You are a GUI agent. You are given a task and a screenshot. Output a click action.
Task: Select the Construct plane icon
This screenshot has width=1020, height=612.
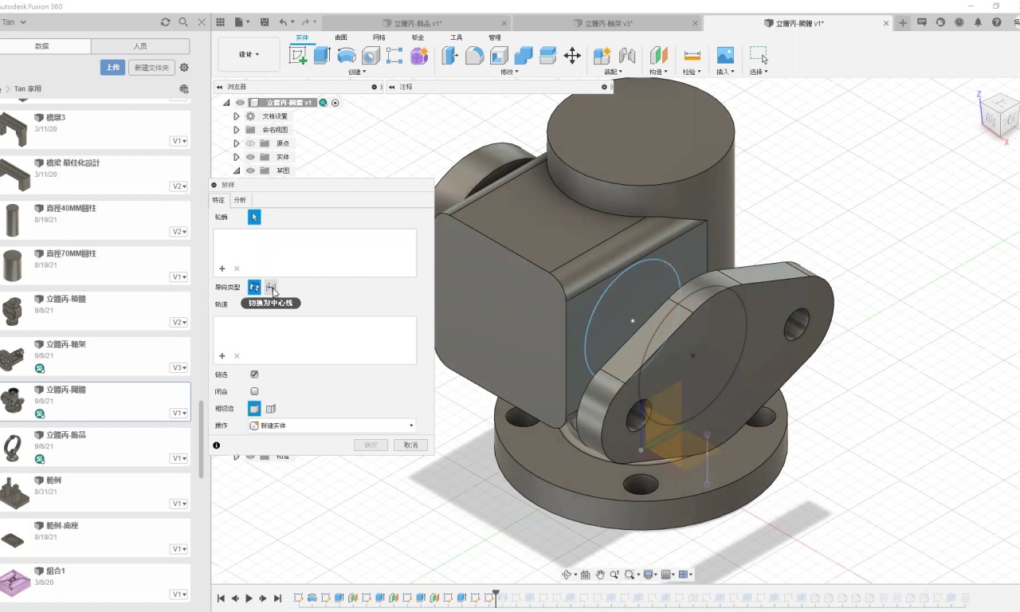pyautogui.click(x=659, y=55)
